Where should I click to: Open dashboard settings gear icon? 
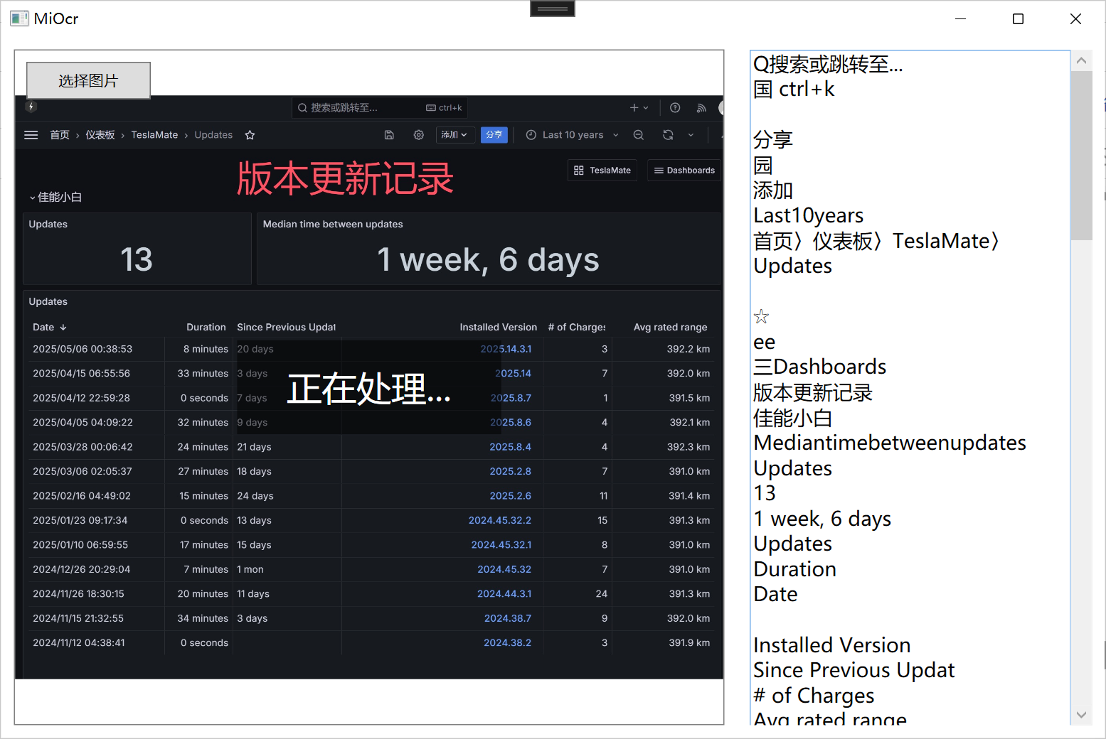[419, 135]
